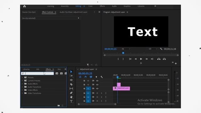This screenshot has height=113, width=201.
Task: Select the Selection tool arrow
Action: (x=71, y=72)
